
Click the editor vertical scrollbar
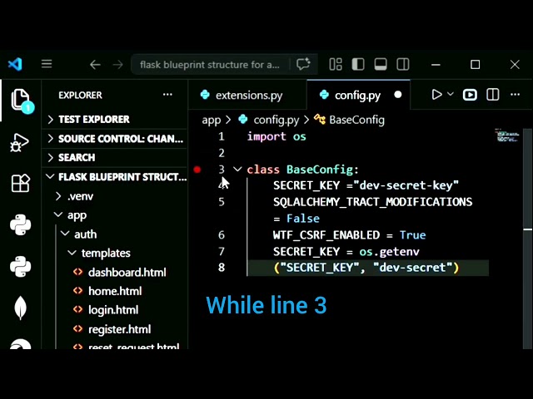(x=527, y=238)
